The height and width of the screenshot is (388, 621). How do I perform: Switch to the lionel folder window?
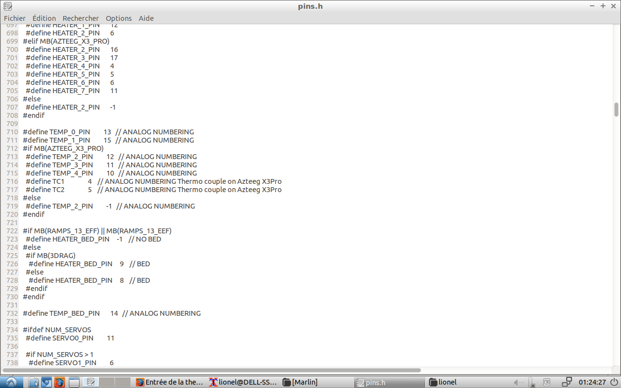tap(463, 382)
